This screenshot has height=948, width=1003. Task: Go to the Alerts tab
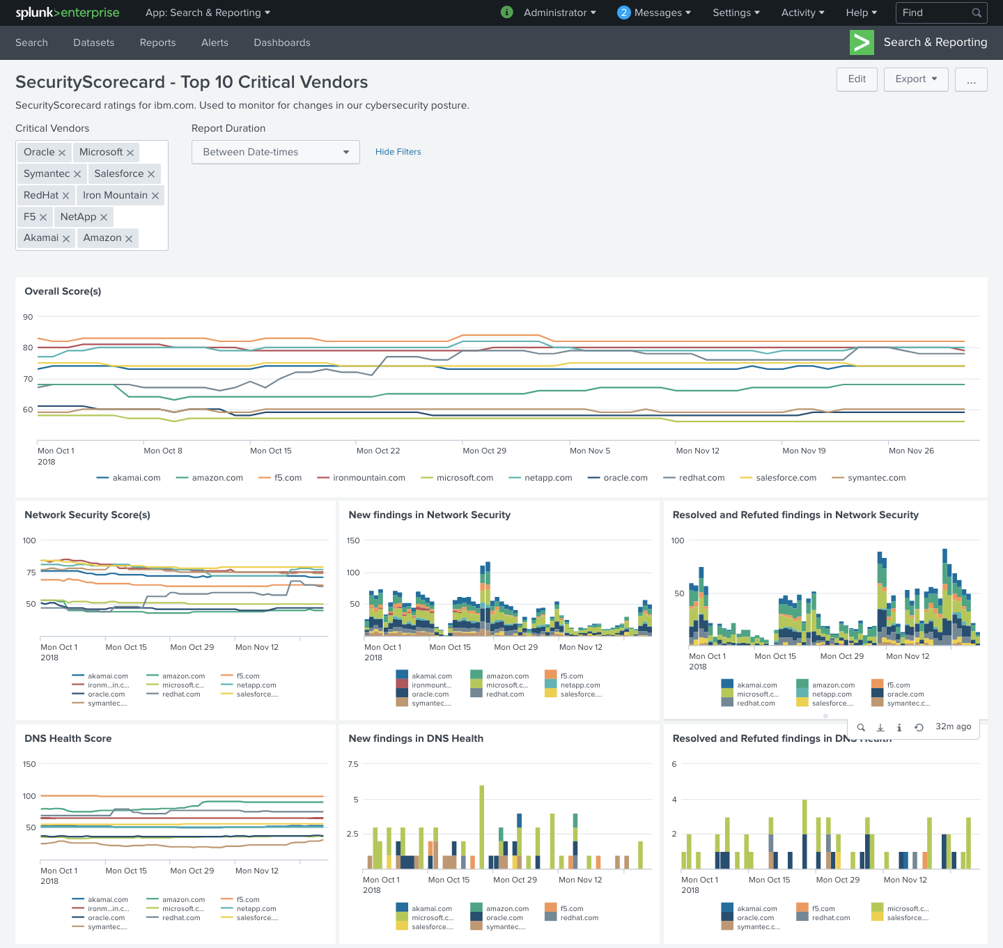pyautogui.click(x=215, y=42)
